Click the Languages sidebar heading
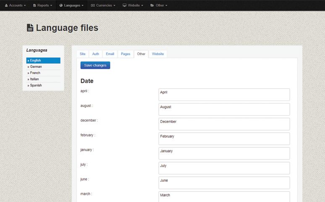This screenshot has height=202, width=325. [37, 50]
